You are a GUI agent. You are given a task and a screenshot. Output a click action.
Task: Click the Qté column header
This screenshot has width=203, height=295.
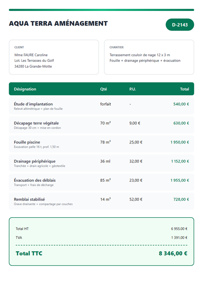[x=103, y=89]
